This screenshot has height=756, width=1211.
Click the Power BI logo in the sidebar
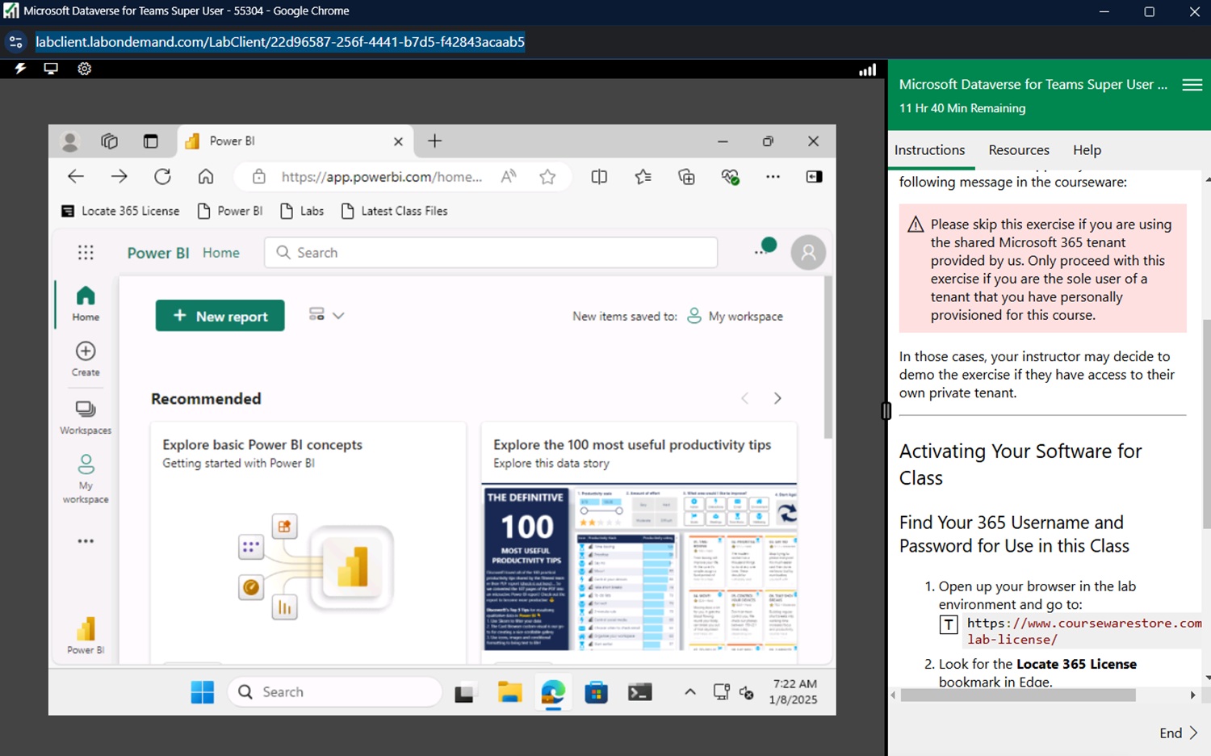pos(86,635)
